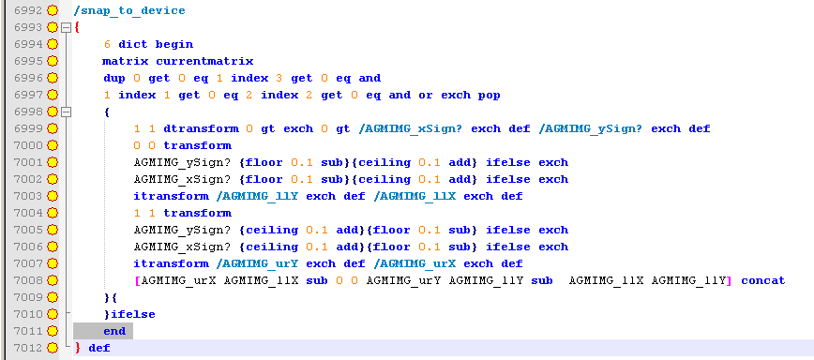The image size is (814, 360).
Task: Click the red opening brace on line 6993
Action: [x=77, y=27]
